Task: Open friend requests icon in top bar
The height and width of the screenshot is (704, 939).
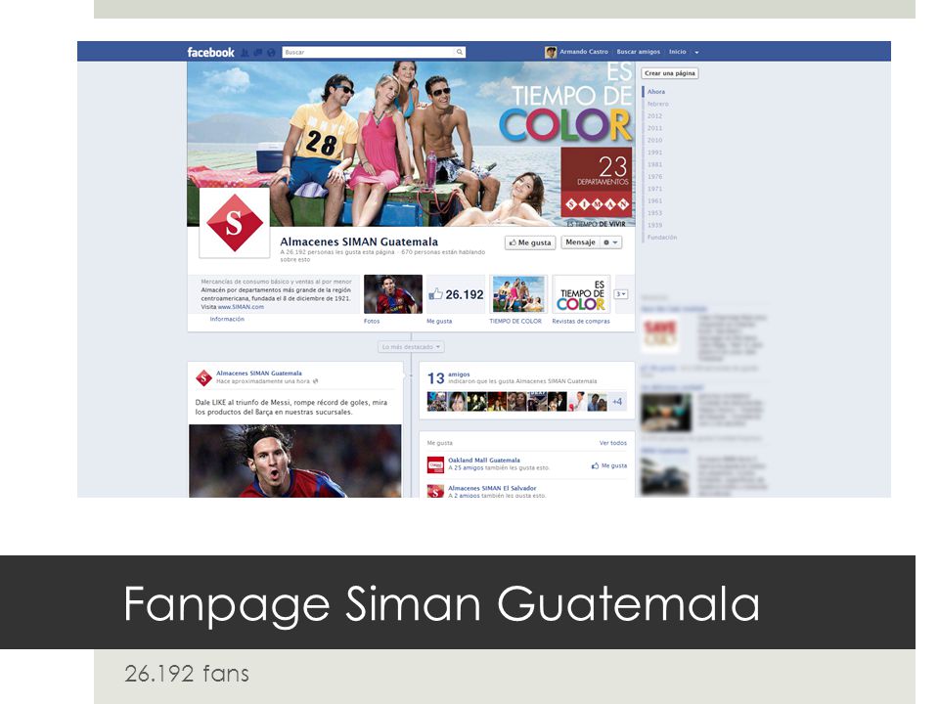Action: point(245,53)
